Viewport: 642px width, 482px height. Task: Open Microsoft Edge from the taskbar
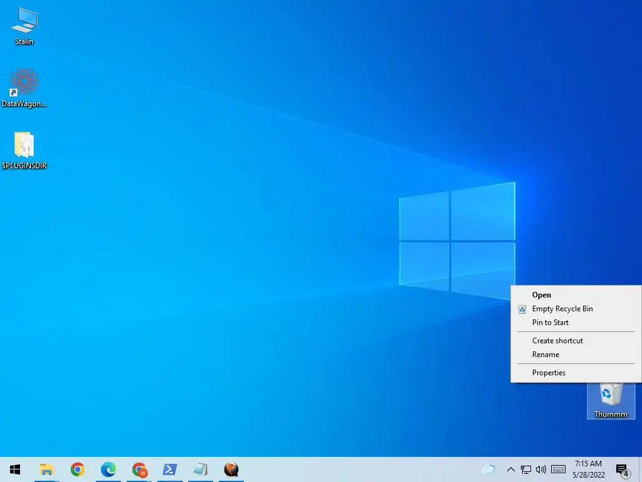coord(108,469)
